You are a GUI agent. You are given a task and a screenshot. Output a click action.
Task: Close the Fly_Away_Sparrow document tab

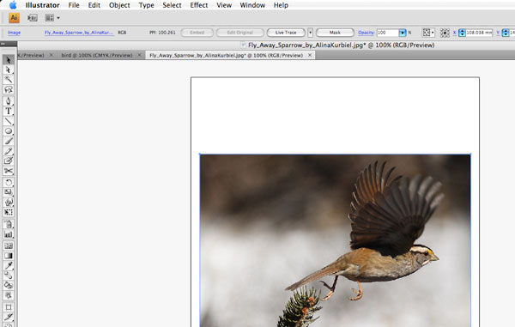point(310,55)
